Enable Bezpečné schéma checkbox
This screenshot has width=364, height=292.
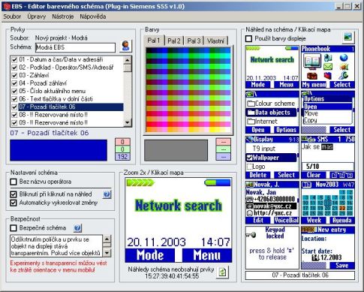coord(14,228)
